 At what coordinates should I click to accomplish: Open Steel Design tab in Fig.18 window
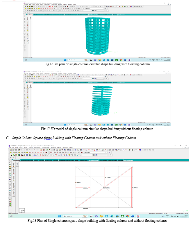tap(39, 160)
